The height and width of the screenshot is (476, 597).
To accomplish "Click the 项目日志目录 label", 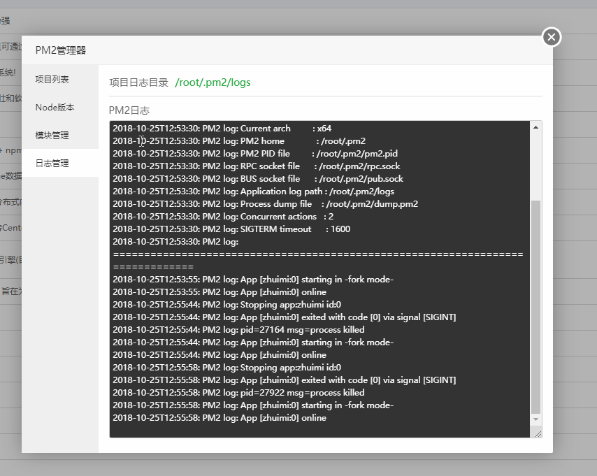I will coord(138,82).
